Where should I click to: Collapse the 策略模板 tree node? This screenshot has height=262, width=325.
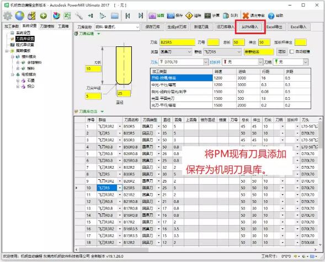click(x=7, y=51)
